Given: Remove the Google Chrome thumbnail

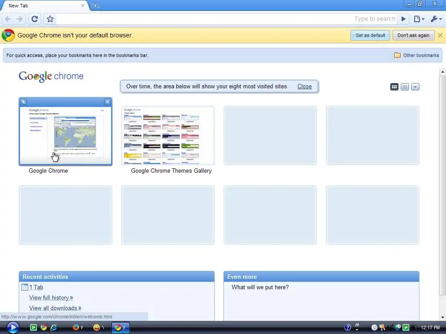Looking at the screenshot, I should tap(107, 102).
